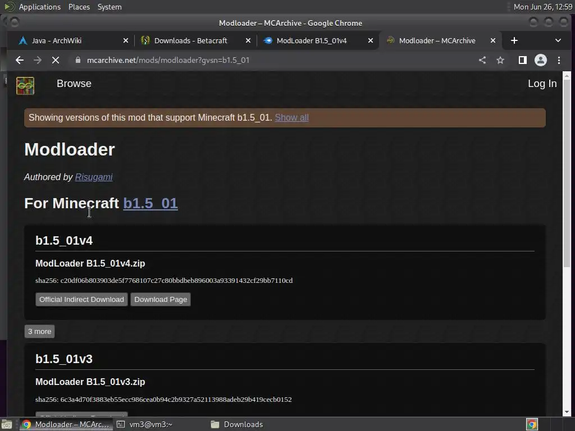Go back to the previous page
This screenshot has width=575, height=431.
pyautogui.click(x=20, y=60)
